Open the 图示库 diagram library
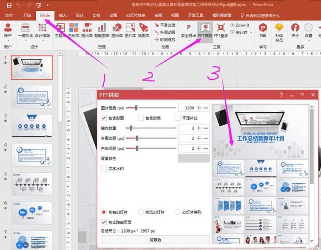Viewport: 321px width, 250px height. point(87,30)
